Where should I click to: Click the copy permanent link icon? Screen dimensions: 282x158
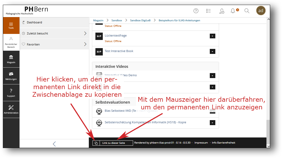tap(96, 143)
